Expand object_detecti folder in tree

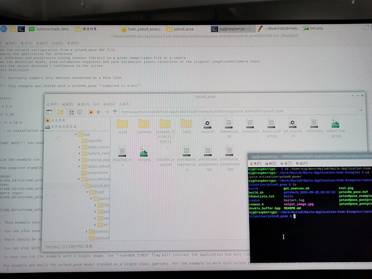(x=79, y=166)
